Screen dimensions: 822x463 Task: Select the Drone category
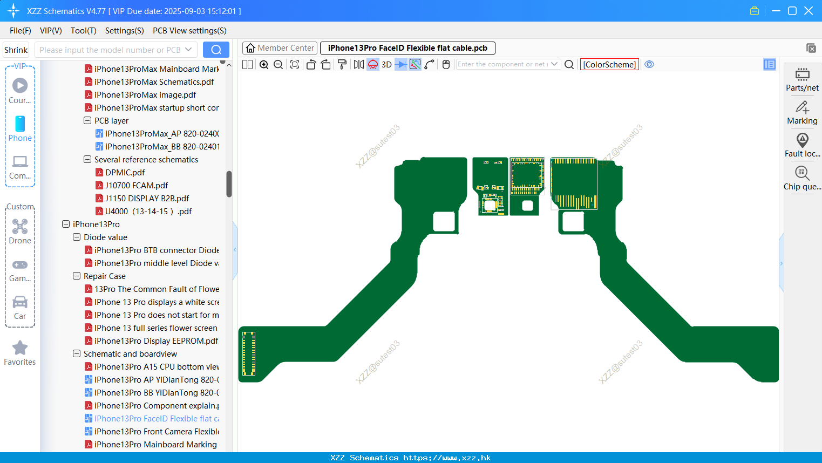click(20, 231)
